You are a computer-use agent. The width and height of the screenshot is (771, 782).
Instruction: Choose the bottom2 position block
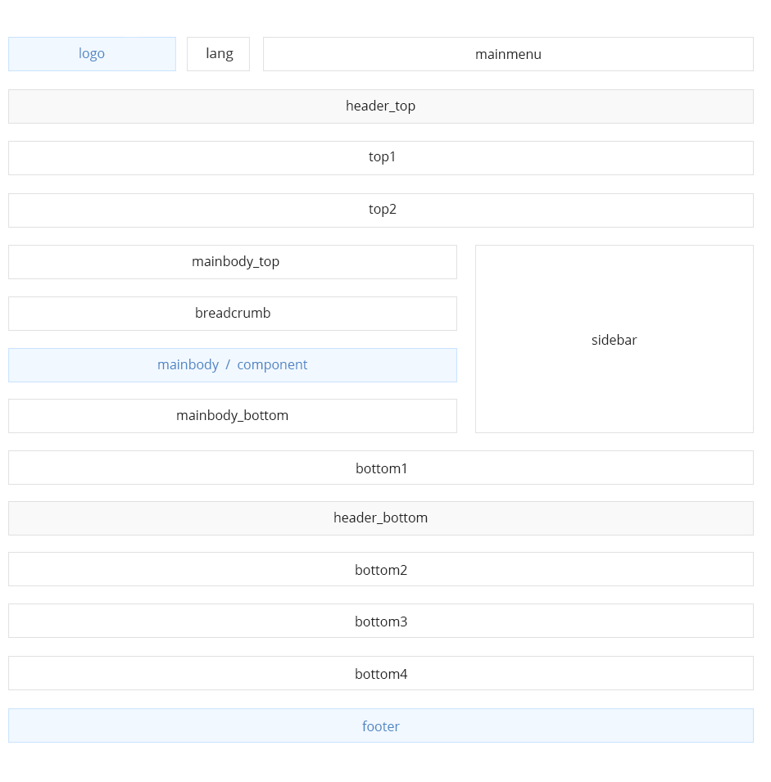[x=381, y=569]
